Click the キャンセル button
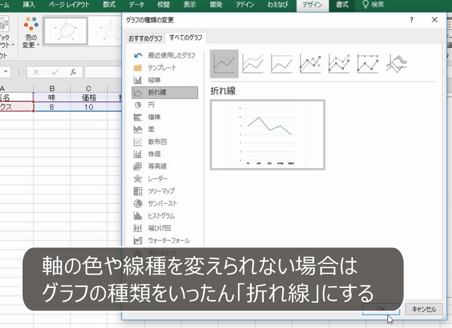The height and width of the screenshot is (328, 452). (423, 309)
